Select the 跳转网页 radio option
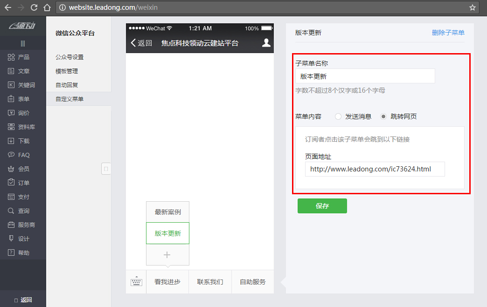Image resolution: width=487 pixels, height=307 pixels. point(383,116)
